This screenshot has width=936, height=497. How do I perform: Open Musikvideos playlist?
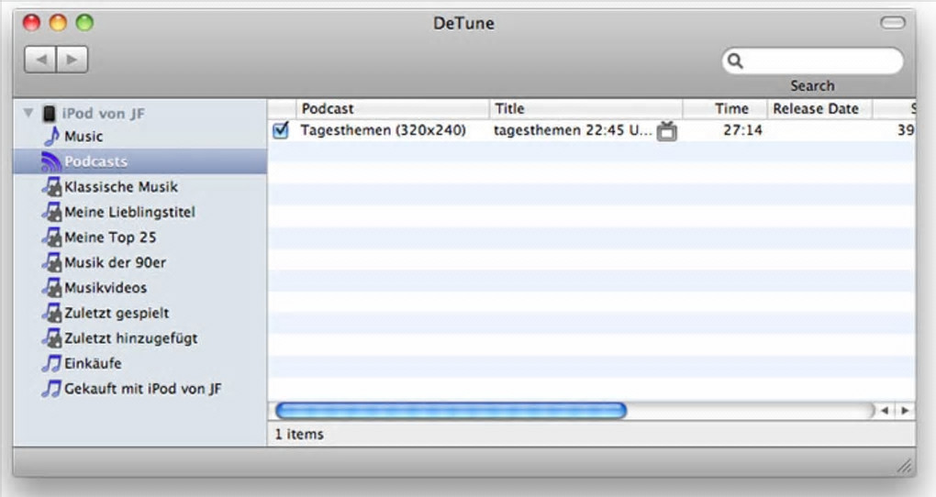point(106,288)
